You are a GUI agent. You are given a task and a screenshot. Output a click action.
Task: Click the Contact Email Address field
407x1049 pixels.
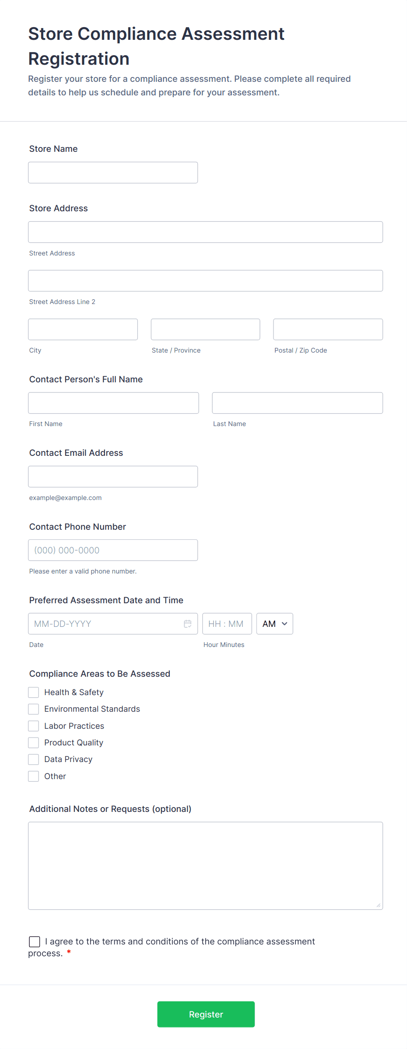[x=113, y=477]
